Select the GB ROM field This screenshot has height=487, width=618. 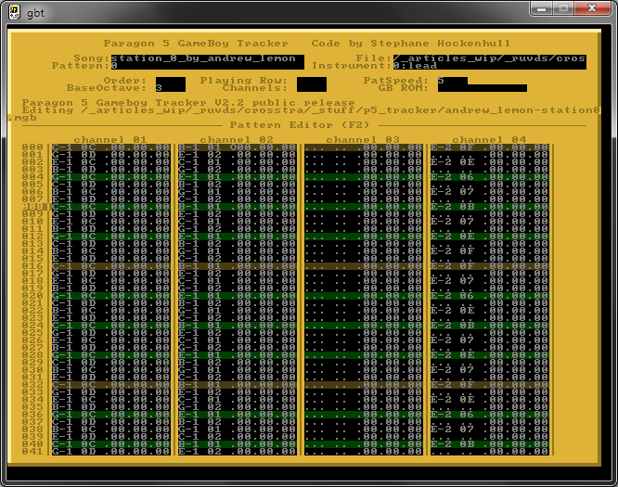pyautogui.click(x=482, y=88)
